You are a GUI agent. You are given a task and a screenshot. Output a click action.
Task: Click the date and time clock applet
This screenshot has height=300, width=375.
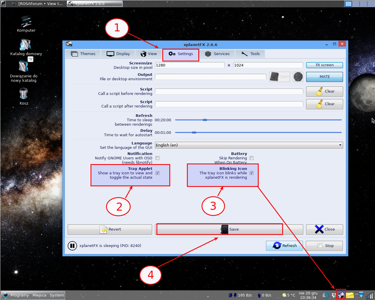click(x=308, y=295)
